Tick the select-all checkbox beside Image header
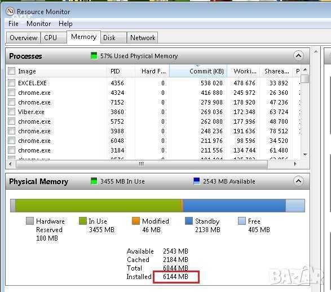The image size is (331, 292). click(12, 71)
